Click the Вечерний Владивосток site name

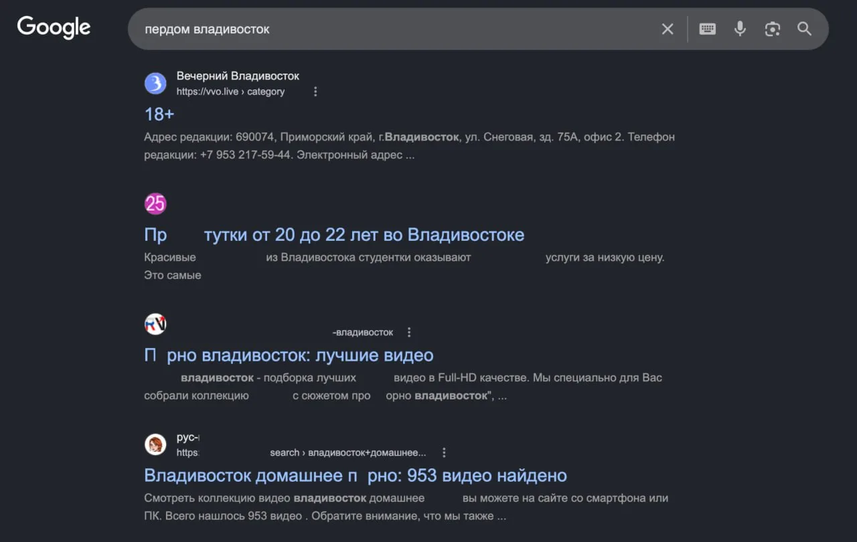238,76
